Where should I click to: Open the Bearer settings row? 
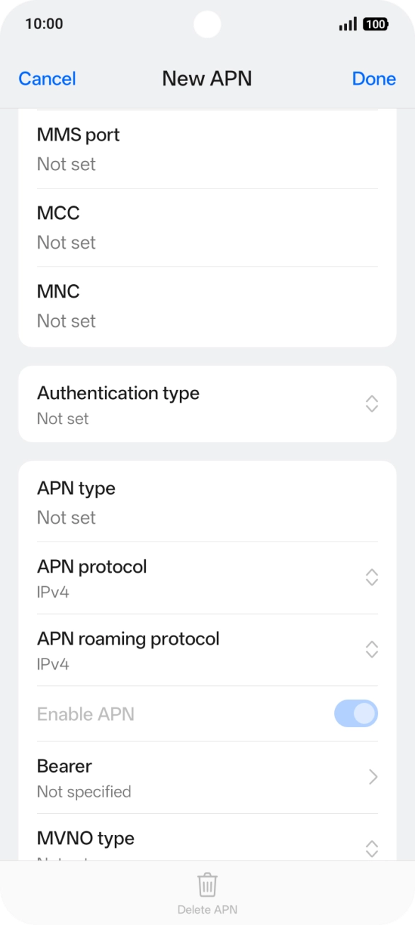point(207,778)
